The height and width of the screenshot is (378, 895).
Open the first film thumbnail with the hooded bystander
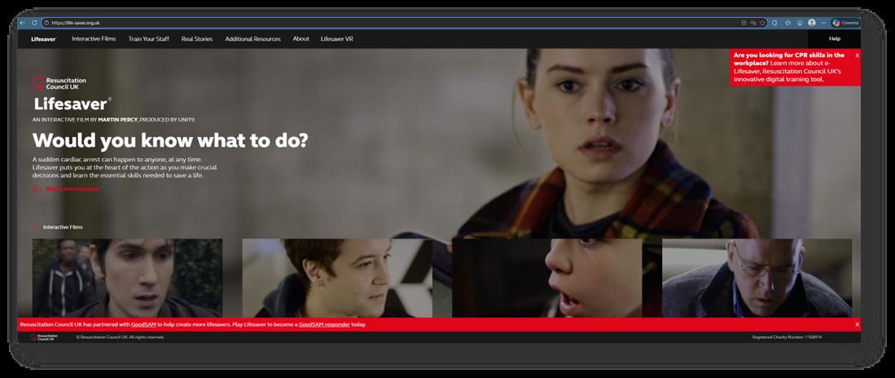coord(127,278)
